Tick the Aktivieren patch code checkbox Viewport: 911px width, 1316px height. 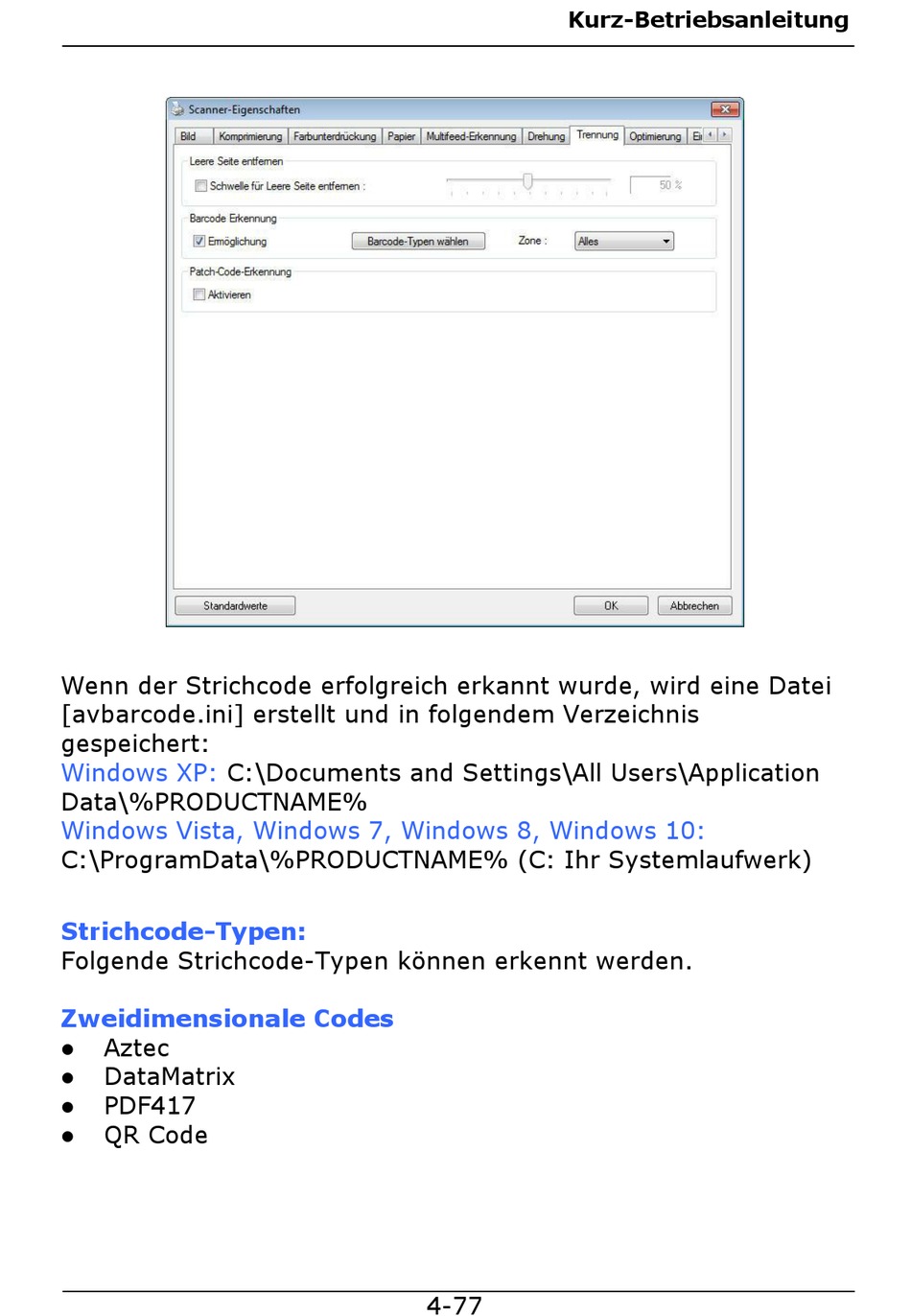pyautogui.click(x=199, y=295)
